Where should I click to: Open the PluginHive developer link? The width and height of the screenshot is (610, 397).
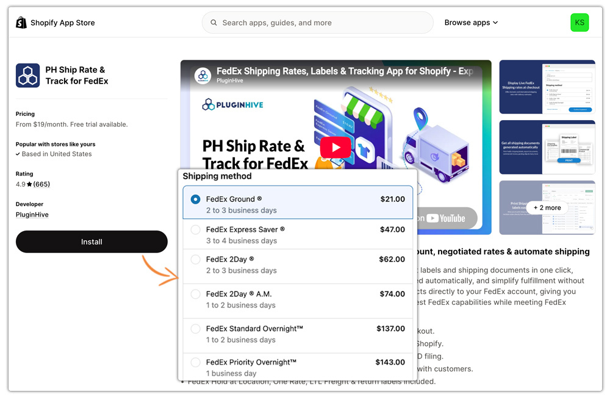click(32, 215)
